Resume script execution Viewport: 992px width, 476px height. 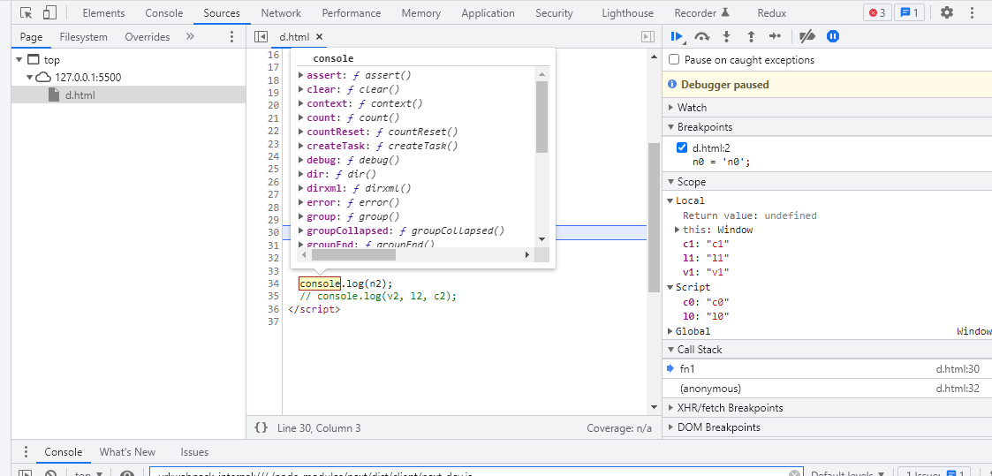point(677,37)
